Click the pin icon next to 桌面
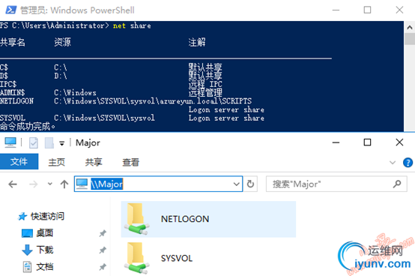 tap(103, 233)
